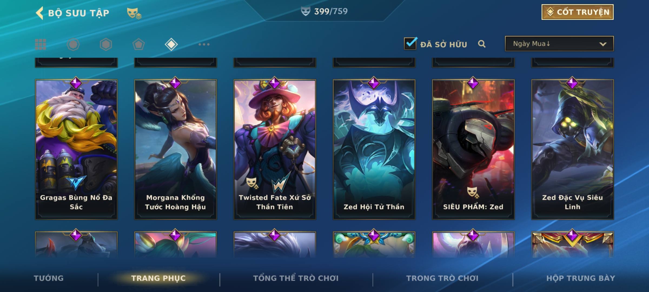Viewport: 649px width, 292px height.
Task: Open the Hộp Trưng Bày tab
Action: 581,278
